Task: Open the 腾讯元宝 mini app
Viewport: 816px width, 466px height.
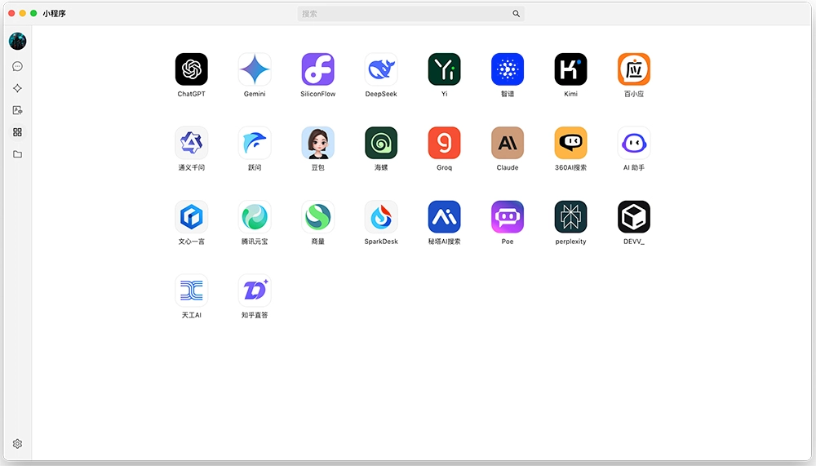Action: point(255,216)
